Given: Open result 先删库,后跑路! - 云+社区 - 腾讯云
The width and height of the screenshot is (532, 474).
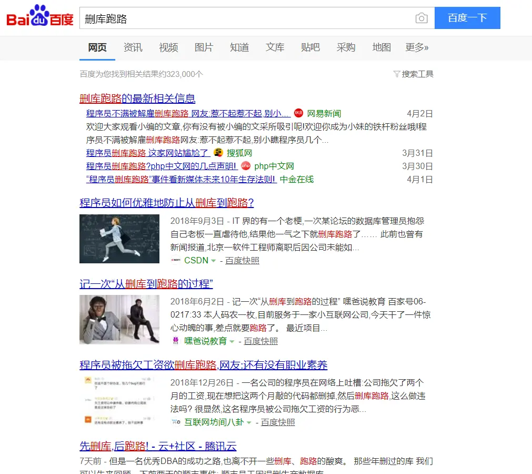Looking at the screenshot, I should tap(158, 446).
